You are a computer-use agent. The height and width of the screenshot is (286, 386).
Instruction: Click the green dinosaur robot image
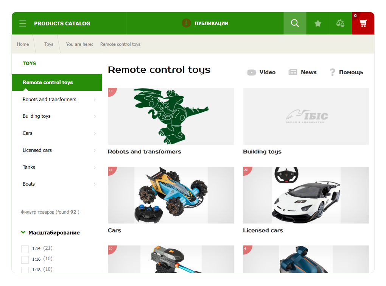[x=171, y=116]
